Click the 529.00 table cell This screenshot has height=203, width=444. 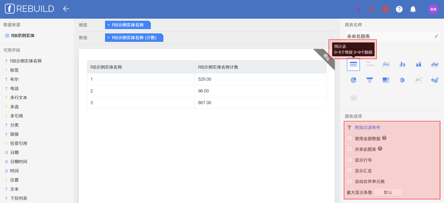pyautogui.click(x=261, y=79)
